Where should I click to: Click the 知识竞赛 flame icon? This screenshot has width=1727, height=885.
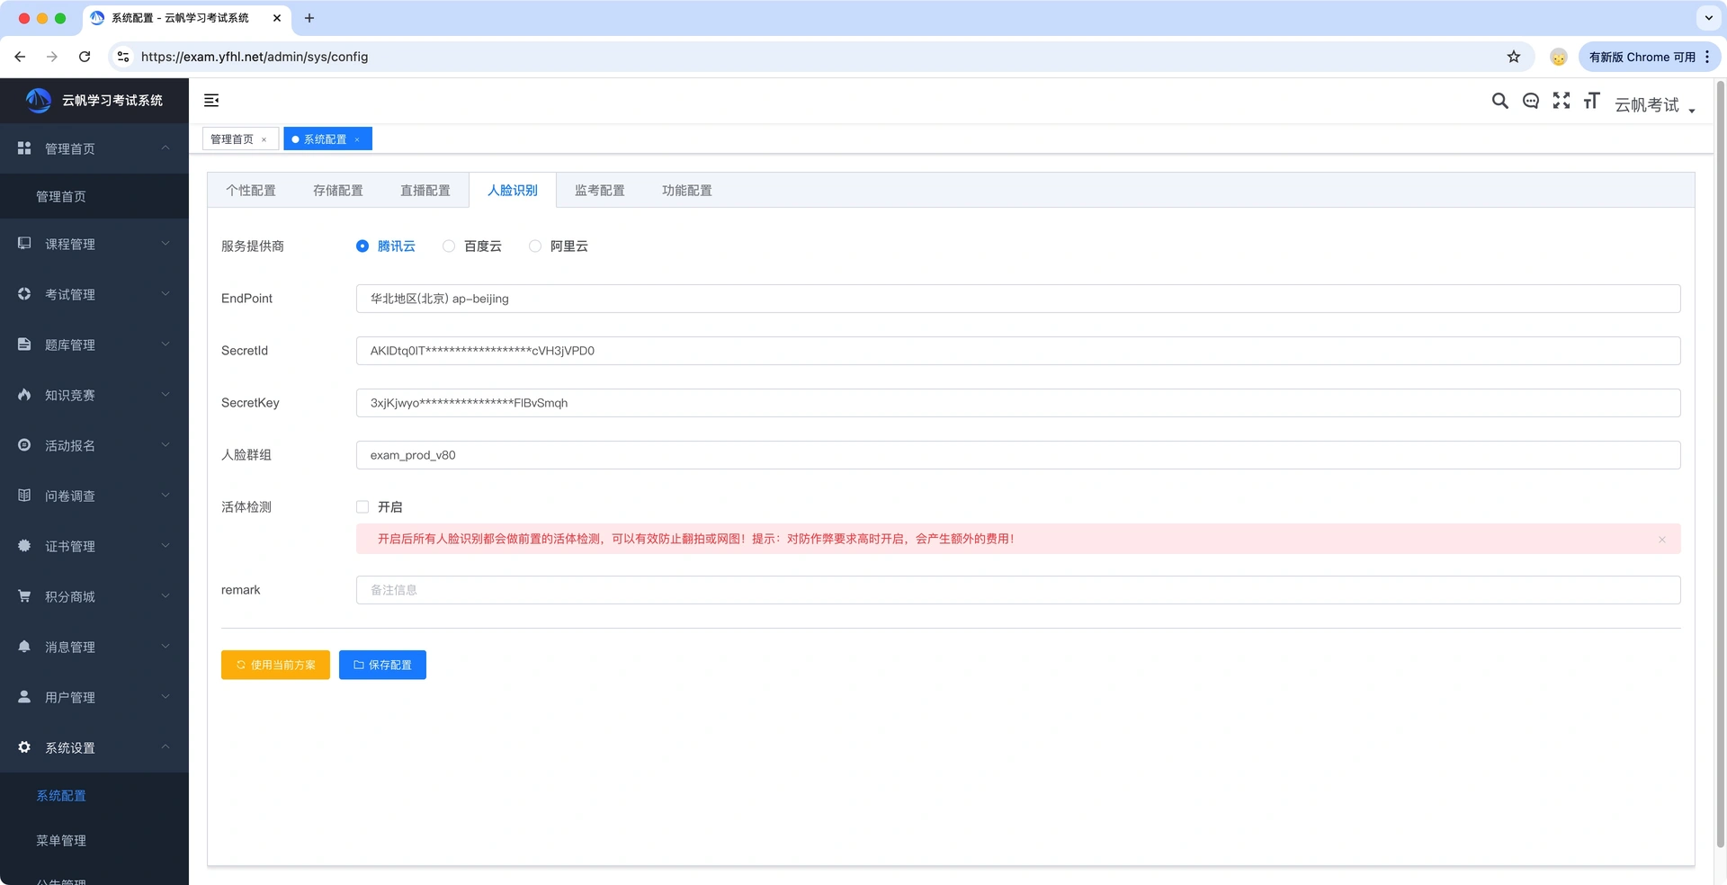pyautogui.click(x=24, y=395)
